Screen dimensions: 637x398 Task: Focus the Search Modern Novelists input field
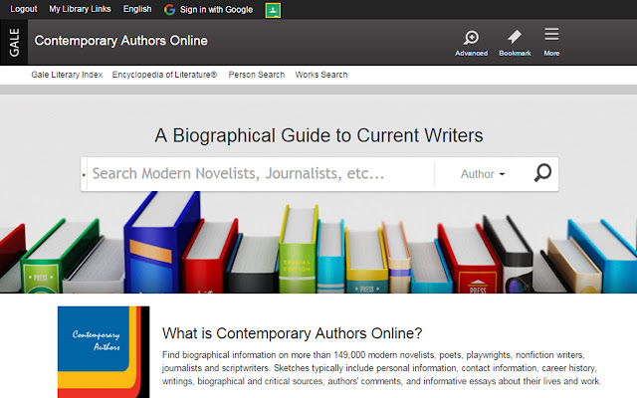coord(260,174)
